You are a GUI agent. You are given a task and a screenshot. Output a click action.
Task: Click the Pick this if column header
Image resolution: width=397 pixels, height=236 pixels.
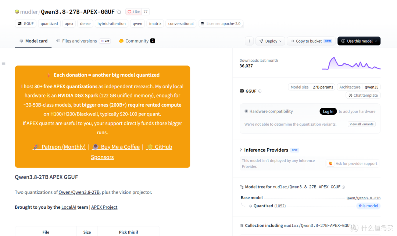pos(128,232)
